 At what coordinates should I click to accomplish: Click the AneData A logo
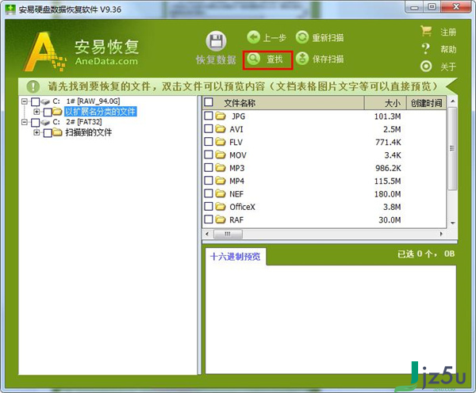pyautogui.click(x=44, y=52)
